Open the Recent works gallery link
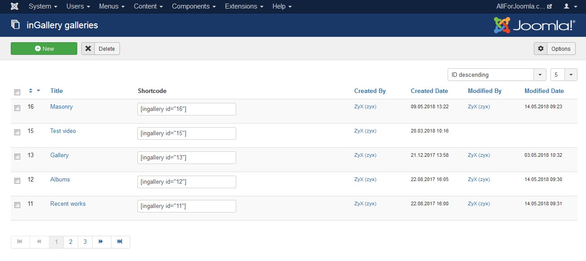This screenshot has width=586, height=261. [x=68, y=203]
